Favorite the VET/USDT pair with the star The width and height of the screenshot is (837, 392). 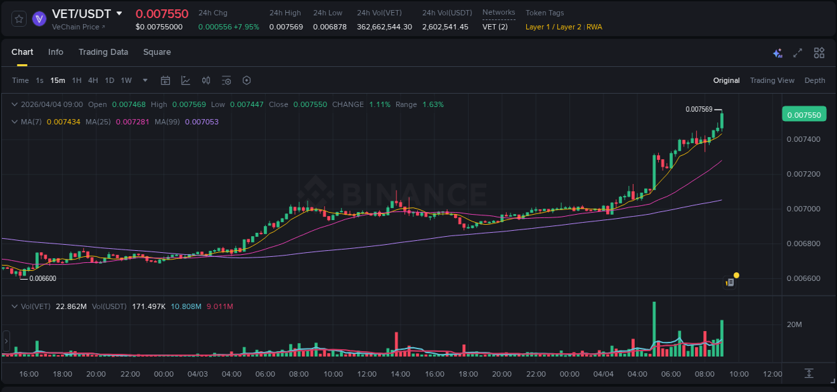tap(19, 19)
